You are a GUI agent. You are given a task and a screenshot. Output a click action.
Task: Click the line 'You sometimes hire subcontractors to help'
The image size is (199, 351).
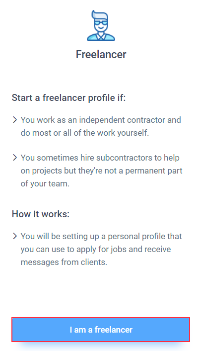pyautogui.click(x=100, y=158)
